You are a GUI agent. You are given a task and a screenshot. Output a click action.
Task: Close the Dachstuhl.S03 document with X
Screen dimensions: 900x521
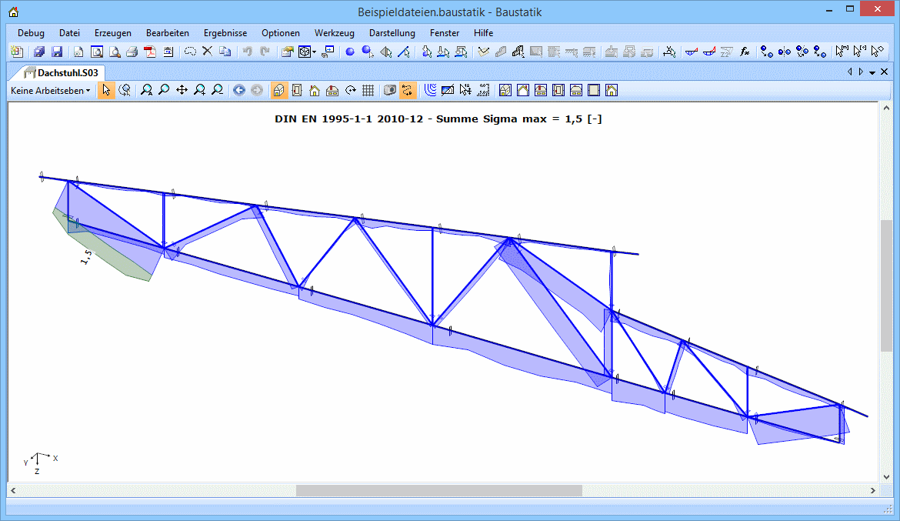pyautogui.click(x=883, y=72)
